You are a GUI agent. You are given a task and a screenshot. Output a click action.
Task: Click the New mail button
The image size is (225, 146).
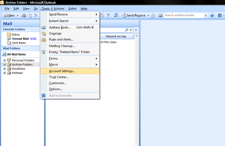[9, 15]
